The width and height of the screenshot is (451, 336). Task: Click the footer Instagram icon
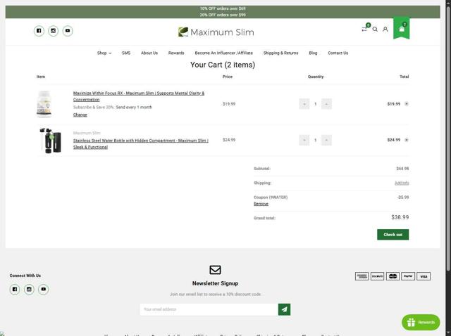click(x=29, y=289)
